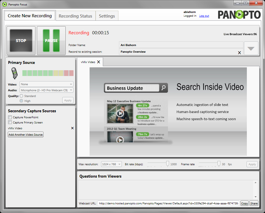Screen dimensions: 265x213
Task: Click the recording timer 00:00:15
Action: point(101,33)
